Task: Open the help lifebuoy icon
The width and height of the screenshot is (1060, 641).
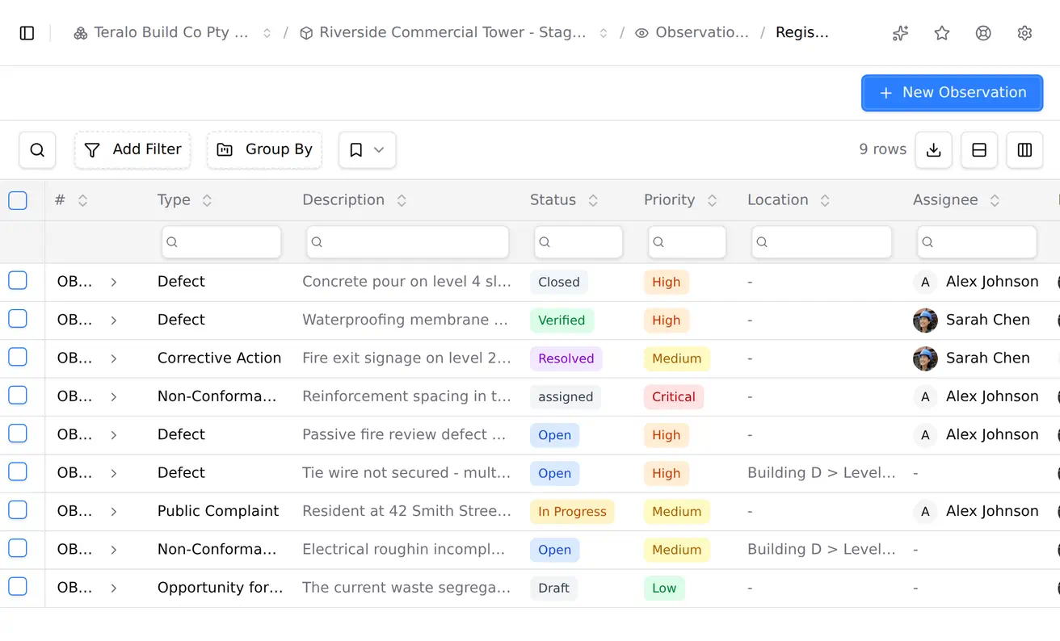Action: point(983,33)
